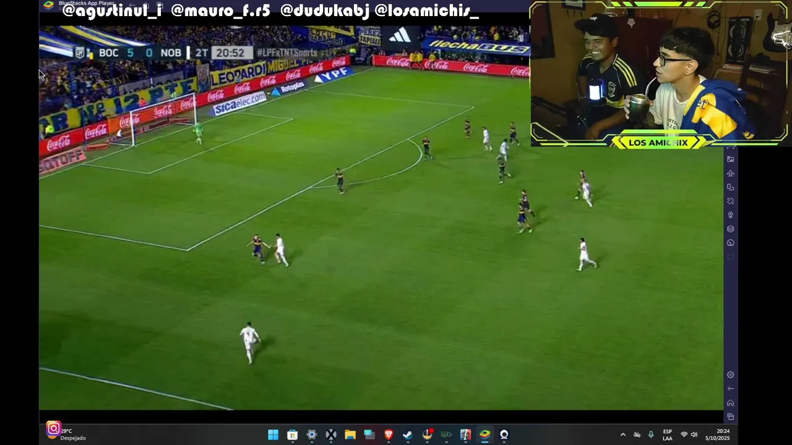Click the eraser-shaped icon in BlueStacks sidebar
The image size is (792, 445).
pyautogui.click(x=730, y=201)
